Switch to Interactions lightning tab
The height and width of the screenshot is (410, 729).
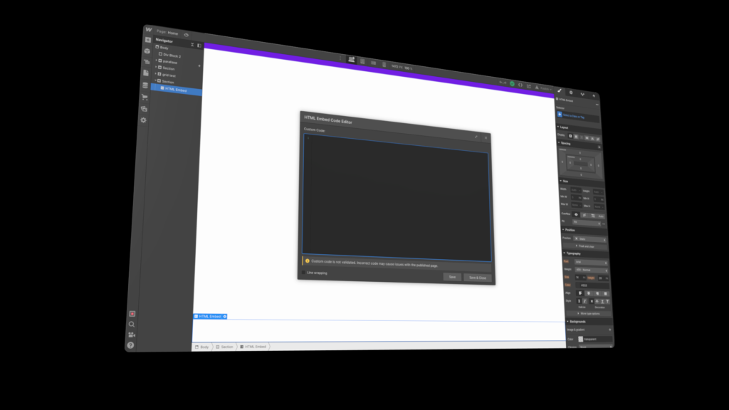[594, 96]
